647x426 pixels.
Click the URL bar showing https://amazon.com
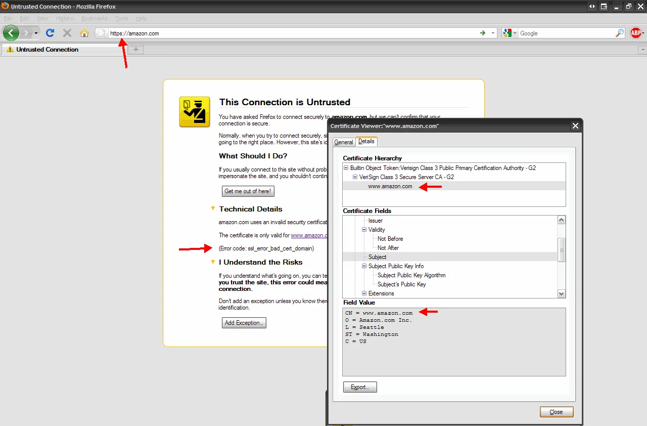pos(293,33)
